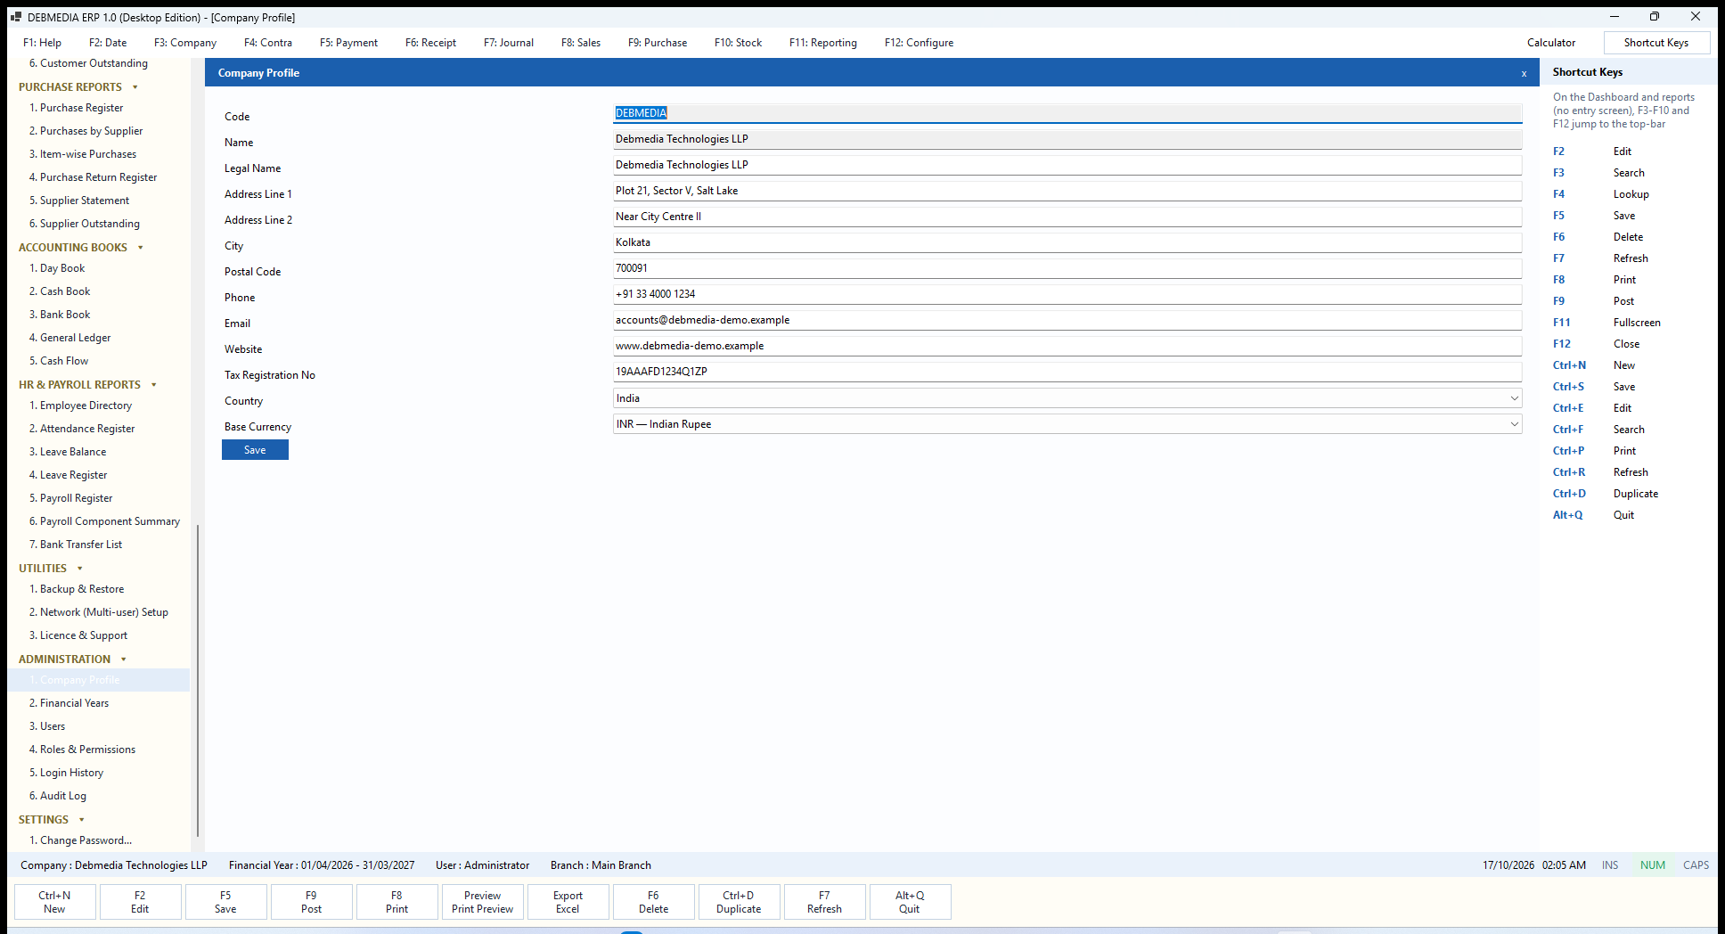
Task: Open the F12: Configure menu
Action: coord(919,43)
